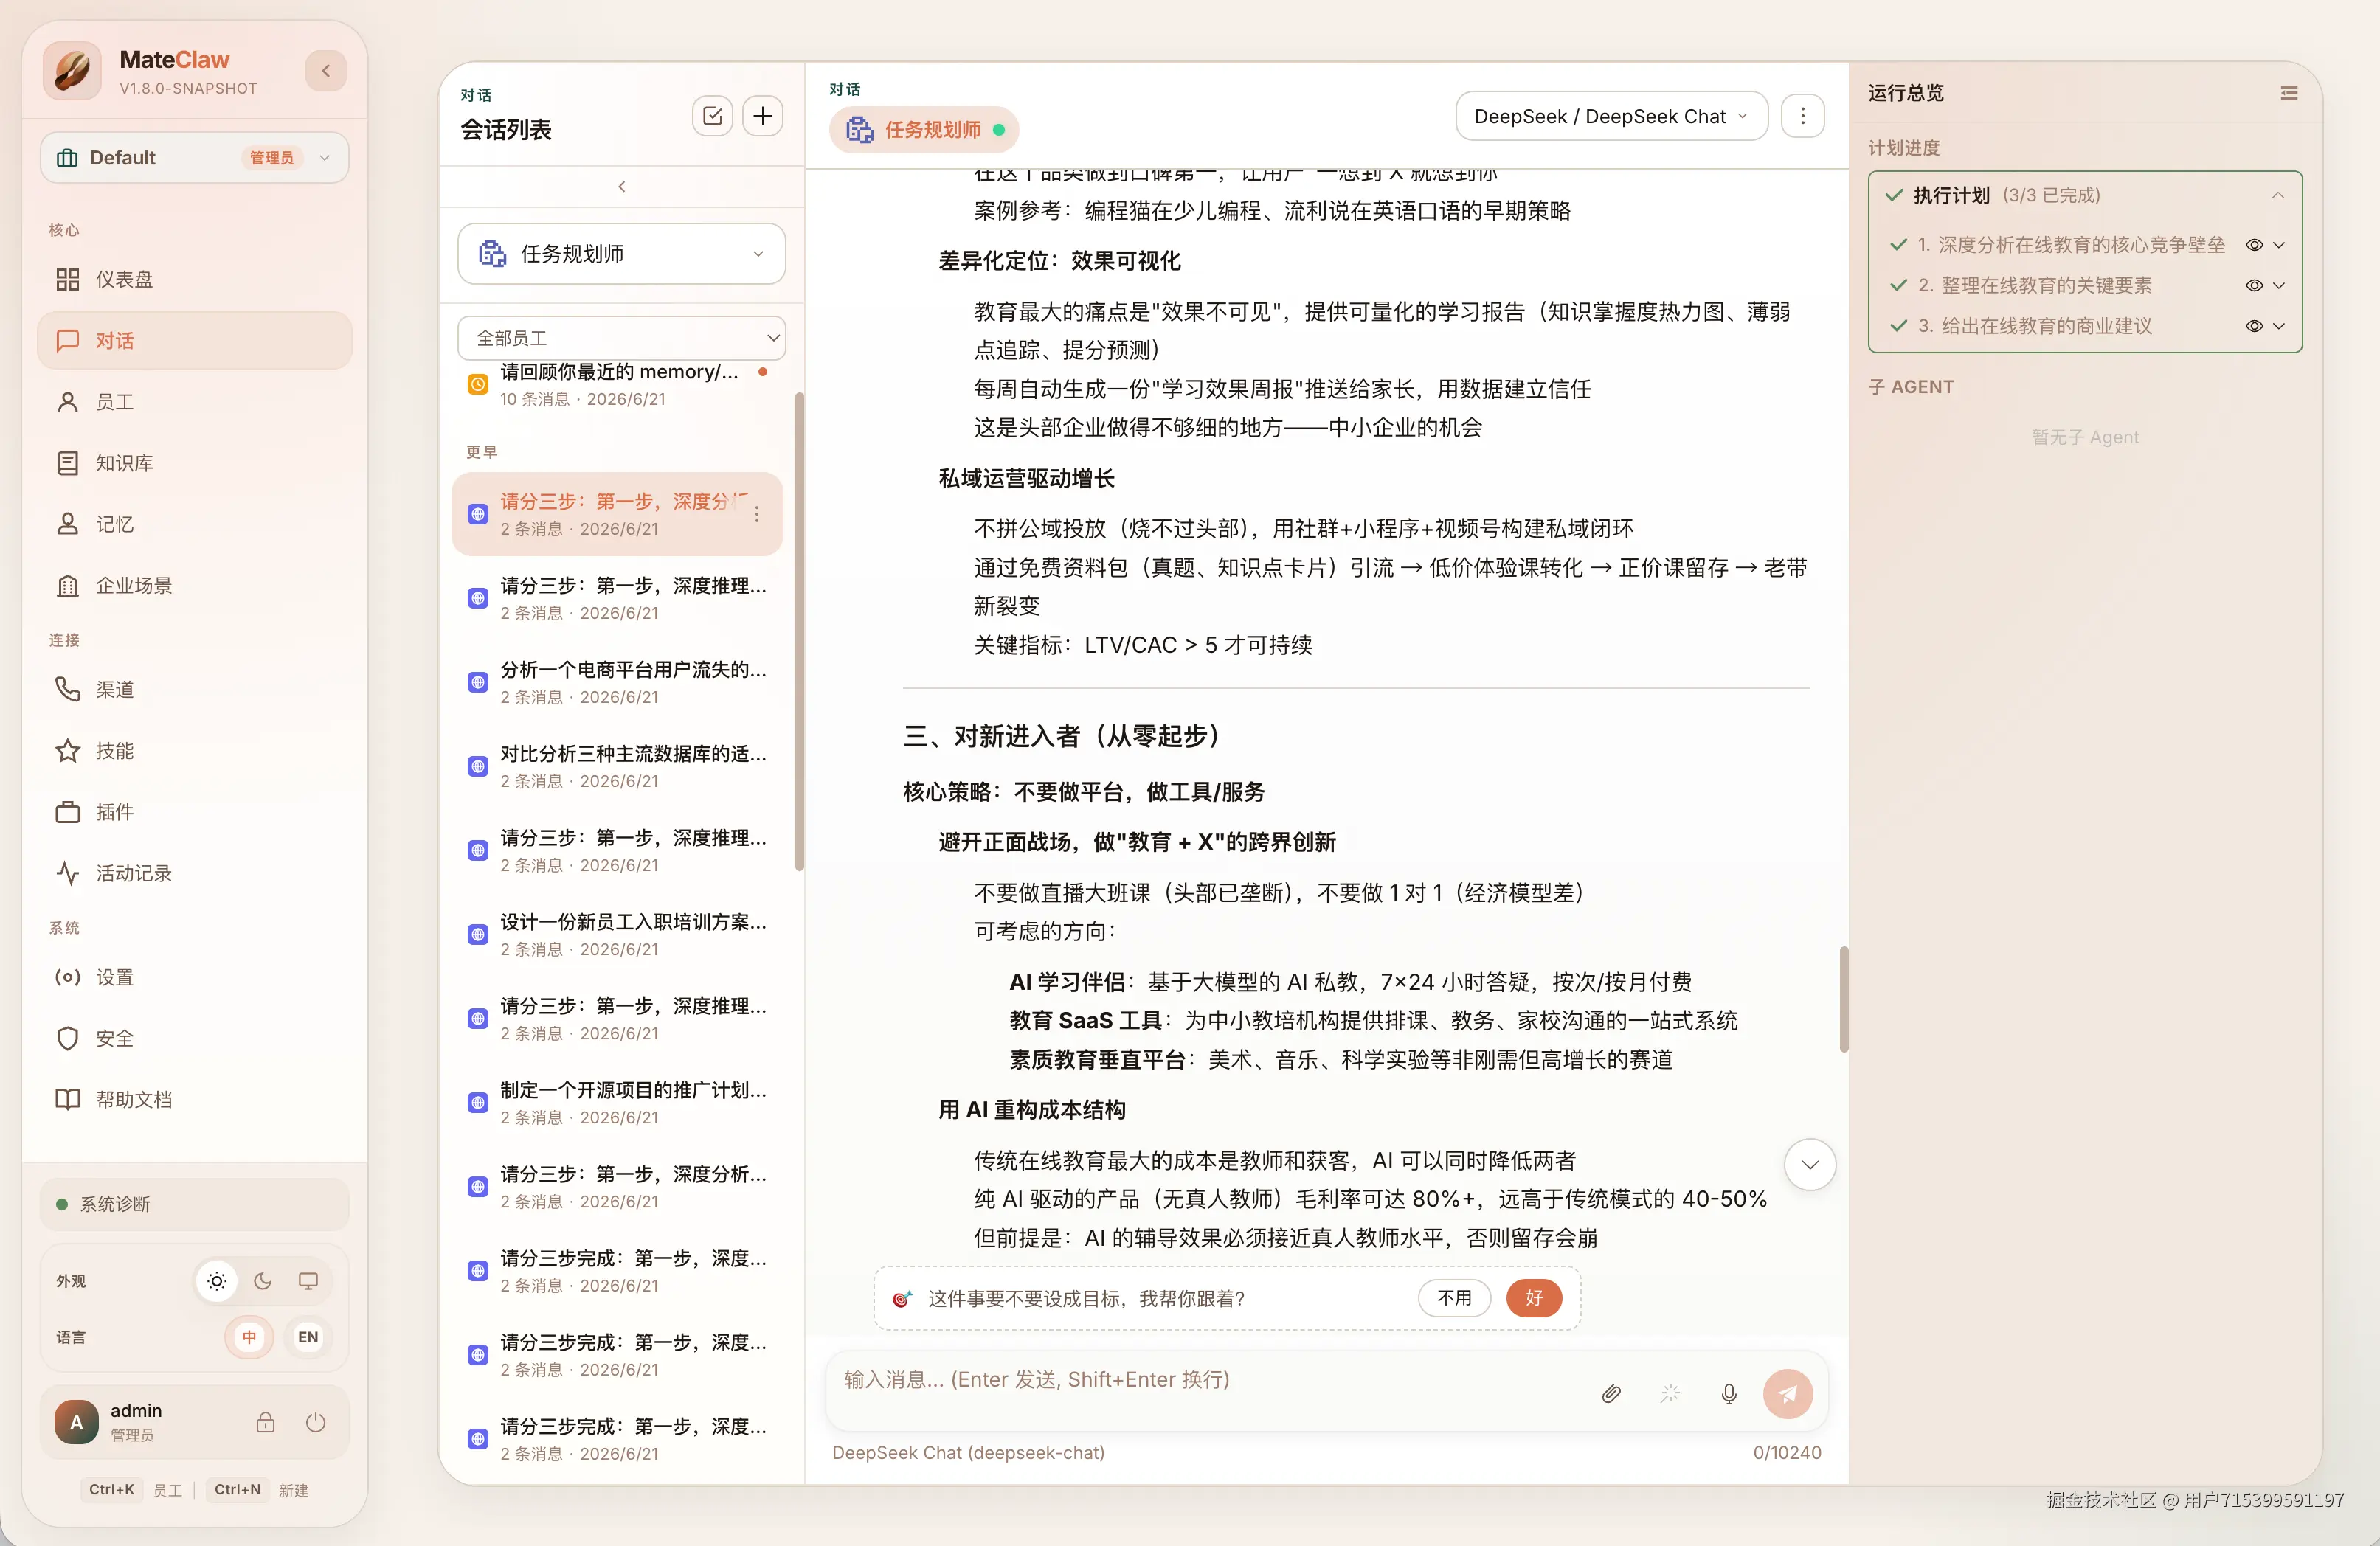Collapse the MateClaw sidebar with arrow button
The image size is (2380, 1546).
[325, 71]
